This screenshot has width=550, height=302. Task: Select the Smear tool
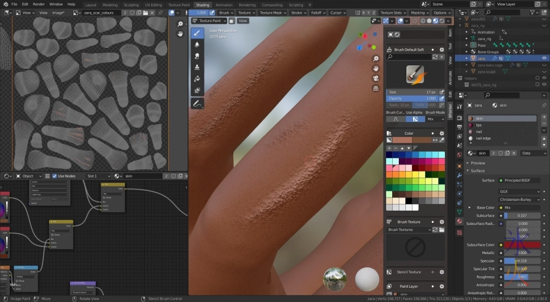[x=197, y=56]
